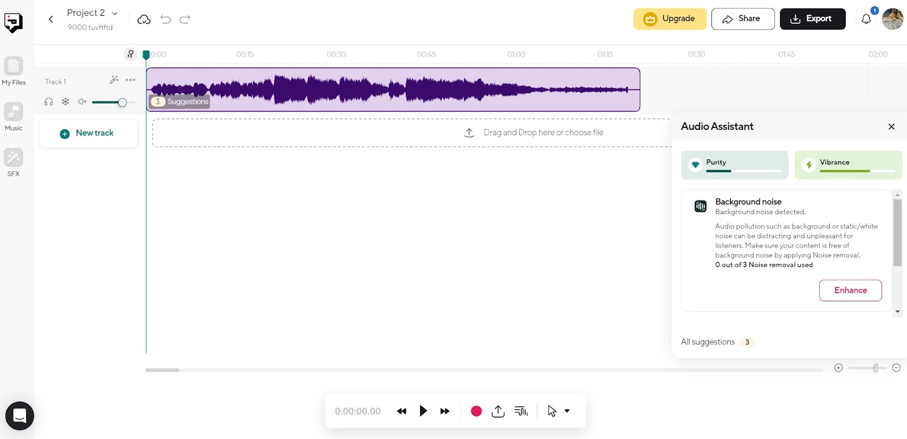Close the Audio Assistant panel
Image resolution: width=907 pixels, height=439 pixels.
[892, 126]
